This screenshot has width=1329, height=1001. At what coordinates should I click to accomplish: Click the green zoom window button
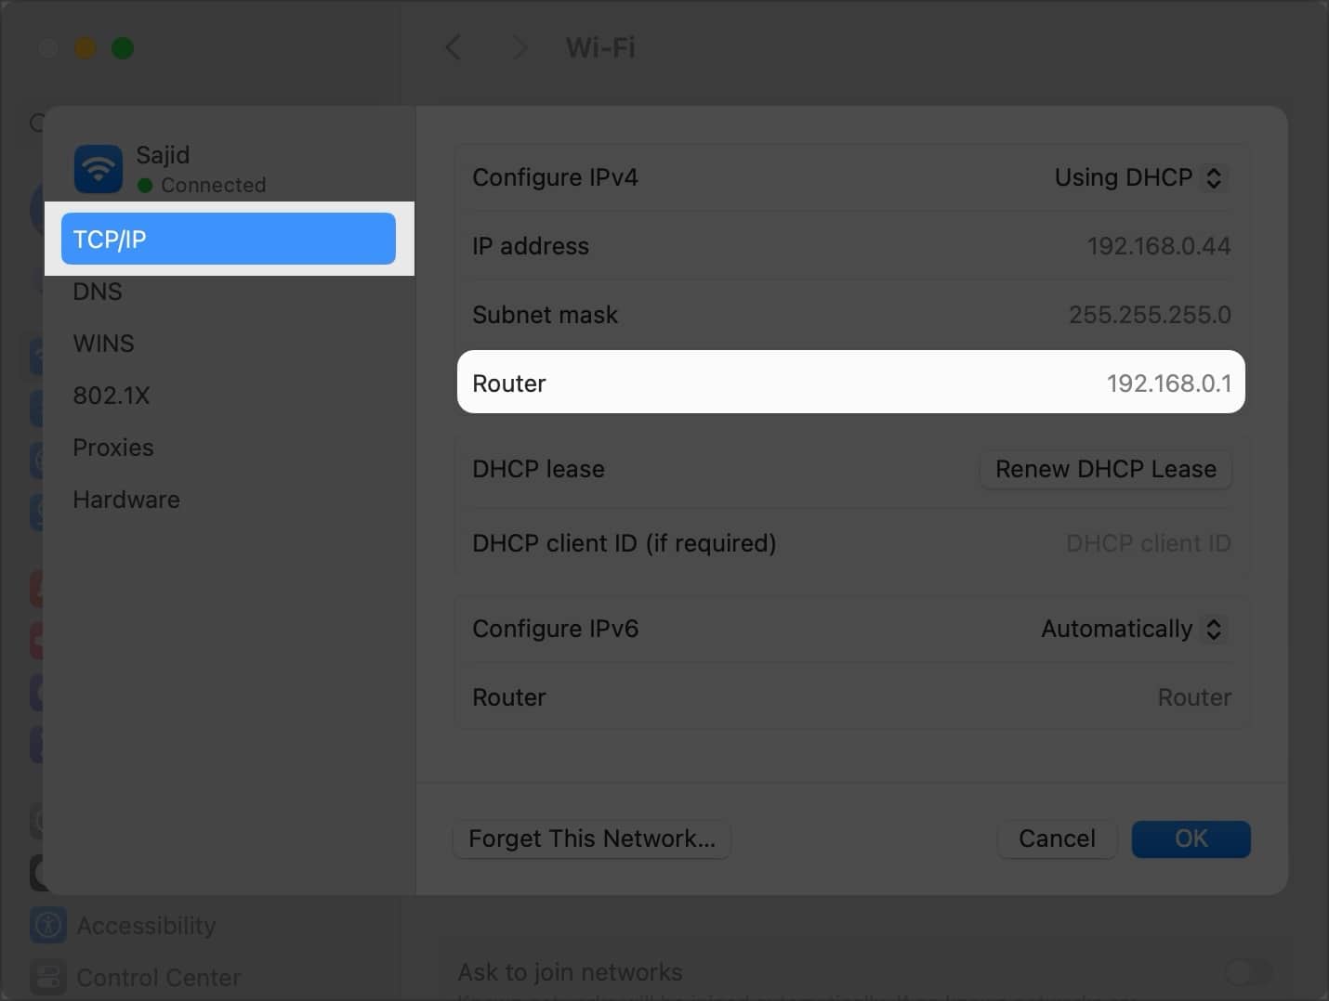123,47
